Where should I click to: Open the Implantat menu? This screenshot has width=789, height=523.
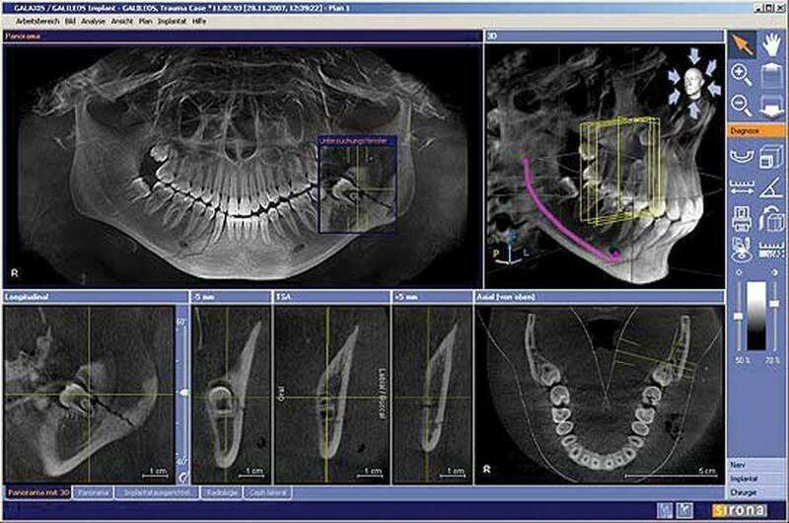click(172, 22)
